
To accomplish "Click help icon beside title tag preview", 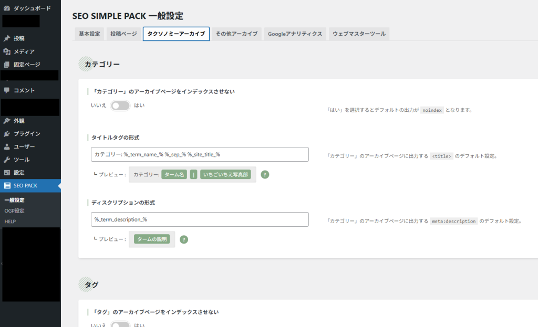I will pos(265,175).
